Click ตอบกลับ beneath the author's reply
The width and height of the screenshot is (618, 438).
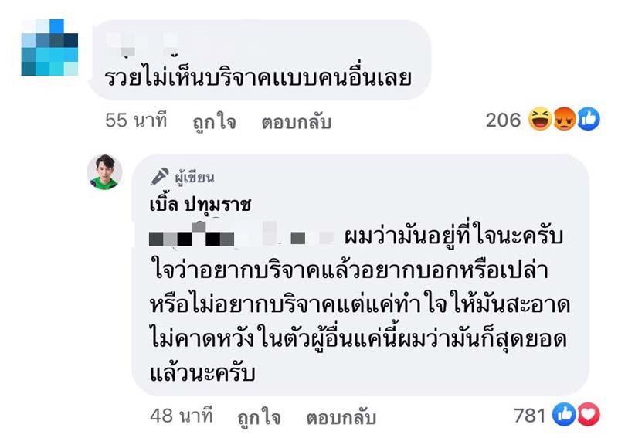pos(341,417)
